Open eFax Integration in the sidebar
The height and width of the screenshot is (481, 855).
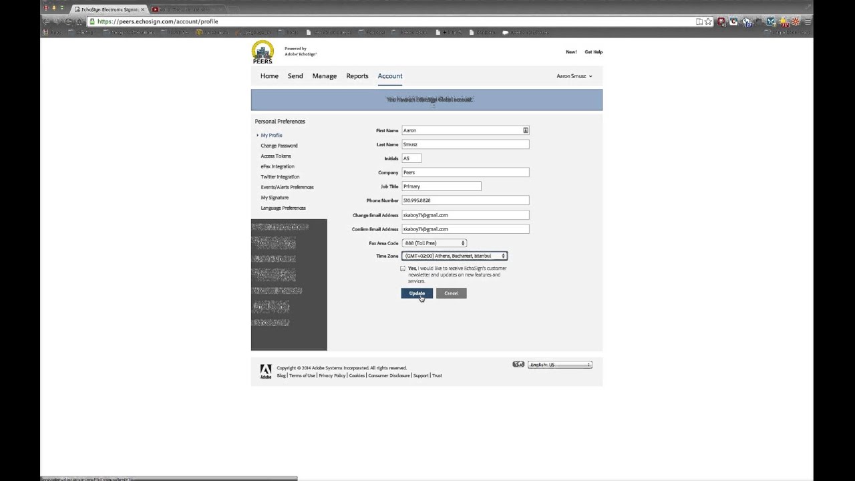(277, 166)
